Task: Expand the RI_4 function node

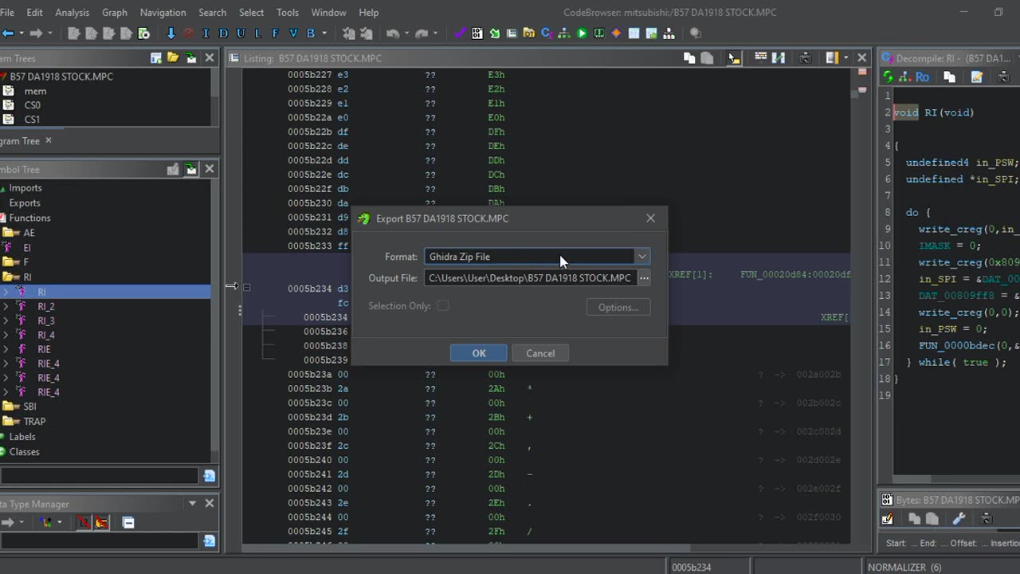Action: [6, 335]
